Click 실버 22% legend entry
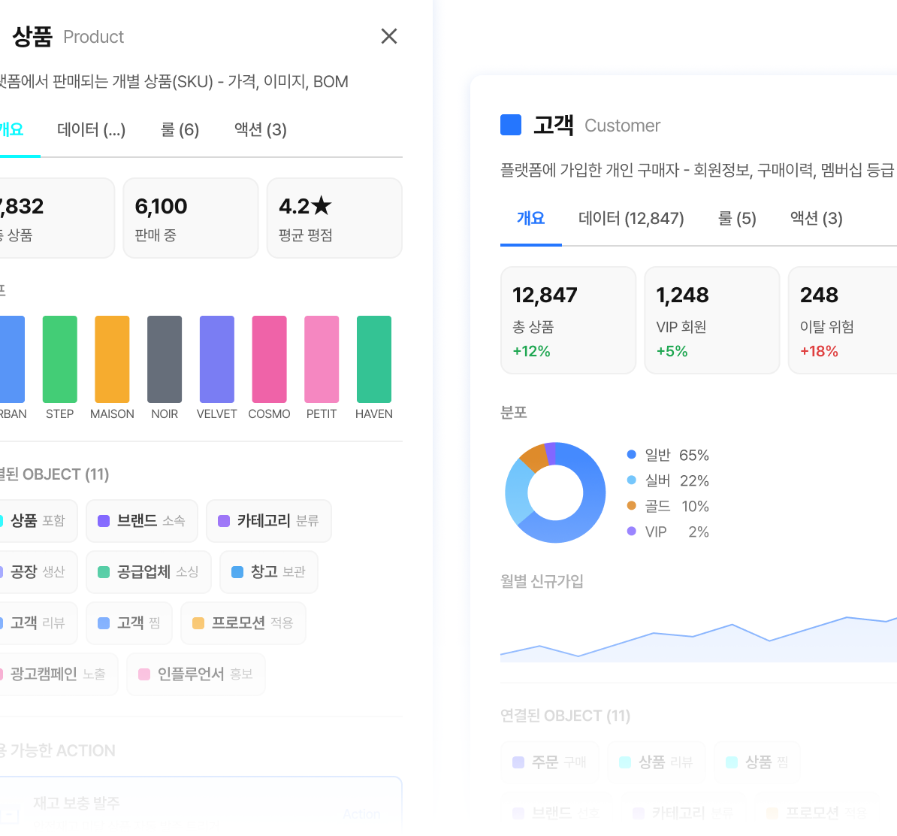 click(x=668, y=481)
